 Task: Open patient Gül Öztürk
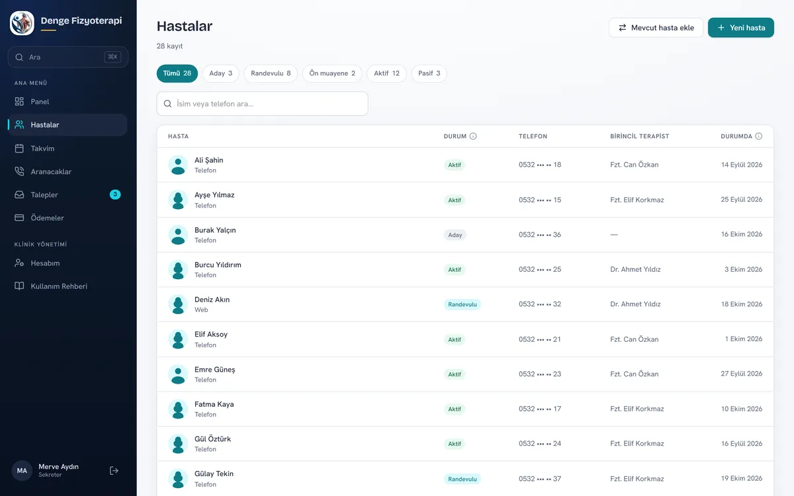coord(465,444)
